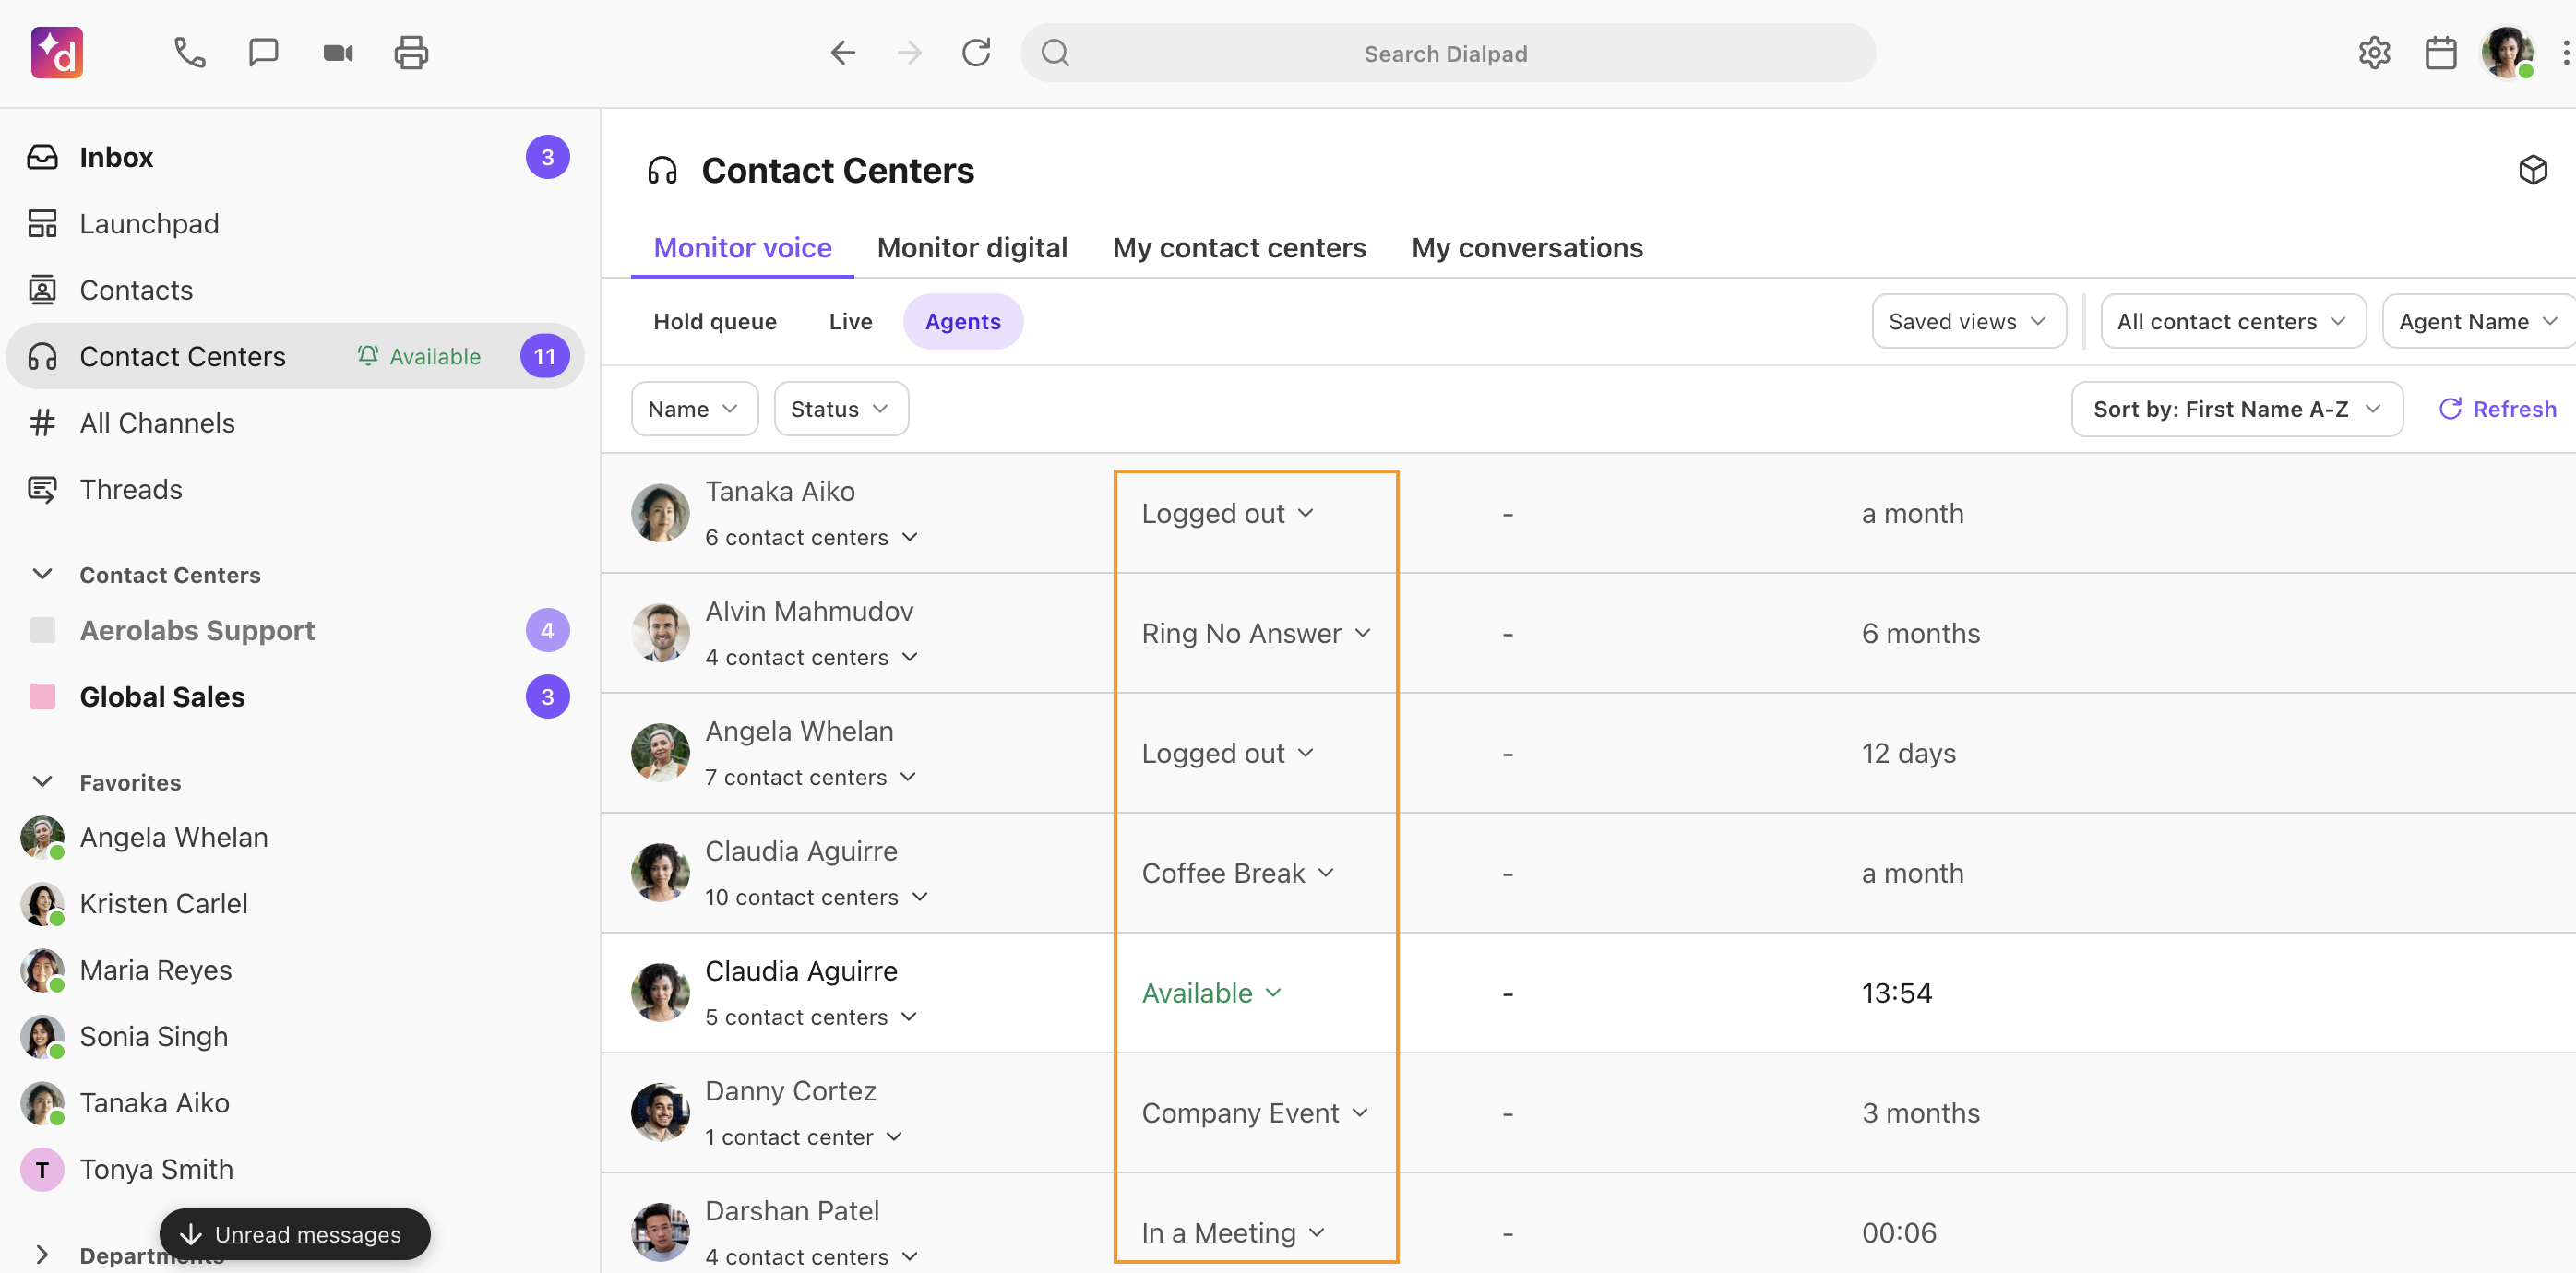Image resolution: width=2576 pixels, height=1273 pixels.
Task: Open Kristen Carlel in Favorites
Action: (x=296, y=903)
